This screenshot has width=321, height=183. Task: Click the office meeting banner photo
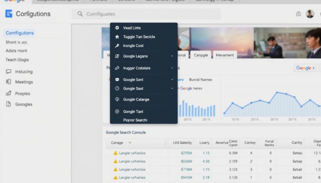(287, 43)
